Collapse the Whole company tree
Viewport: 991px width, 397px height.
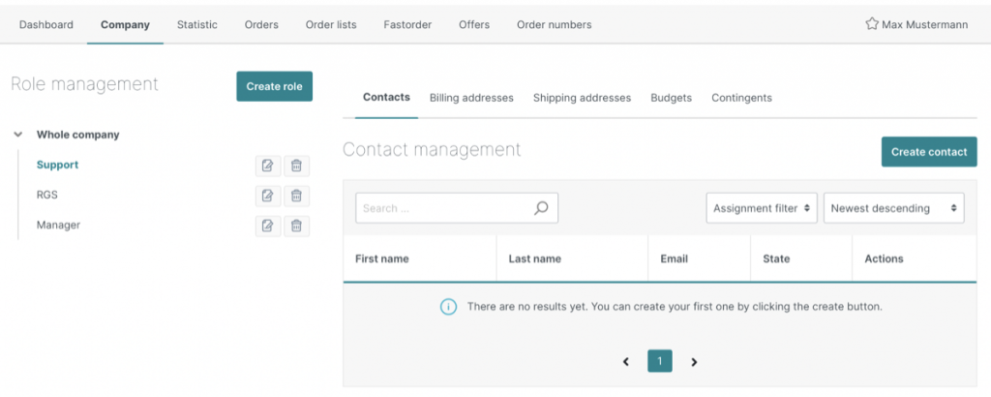18,135
